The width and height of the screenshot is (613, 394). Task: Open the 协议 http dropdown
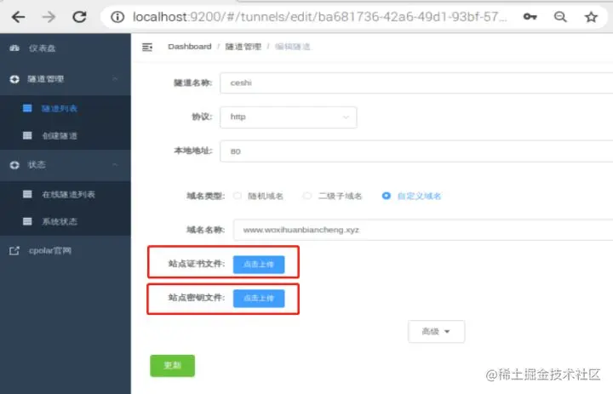(x=288, y=117)
